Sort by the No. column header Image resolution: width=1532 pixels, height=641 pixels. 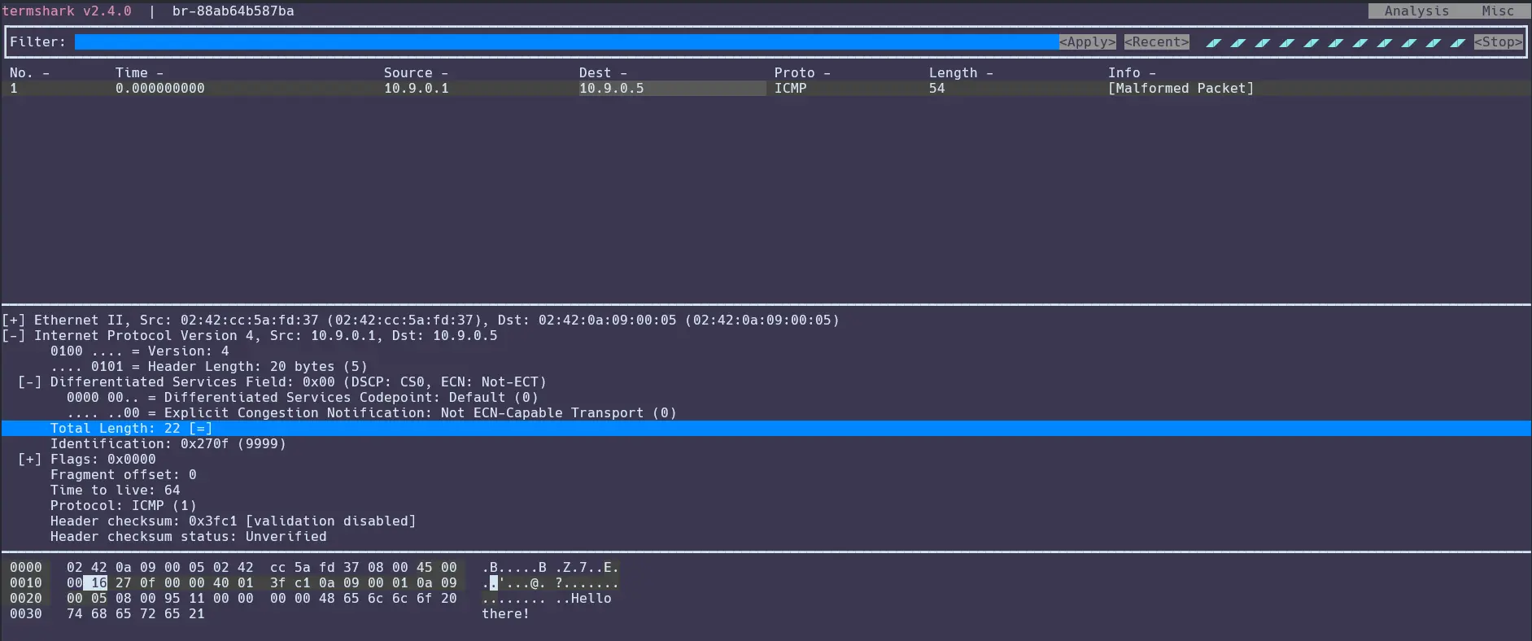click(29, 73)
